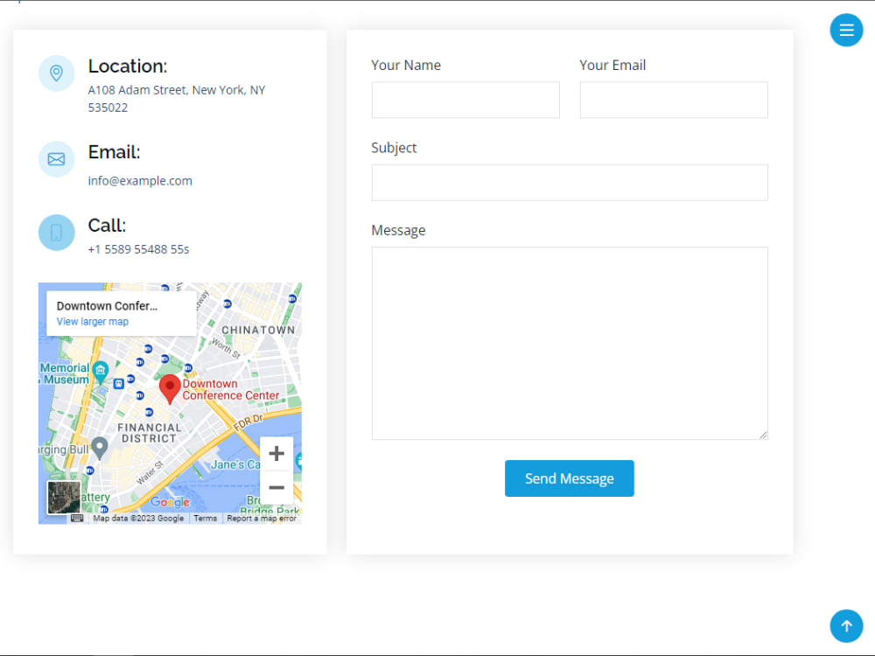This screenshot has width=875, height=656.
Task: Switch map to satellite imagery thumbnail
Action: [x=64, y=497]
